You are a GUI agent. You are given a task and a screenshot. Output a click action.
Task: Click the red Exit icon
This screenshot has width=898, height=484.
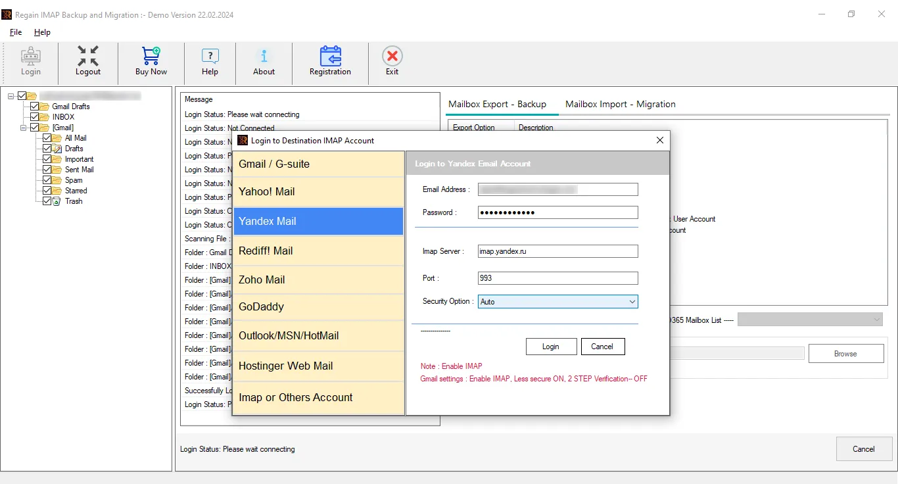click(x=392, y=56)
